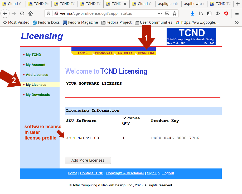Toggle the sidebar view icon
This screenshot has height=194, width=242.
click(x=209, y=13)
